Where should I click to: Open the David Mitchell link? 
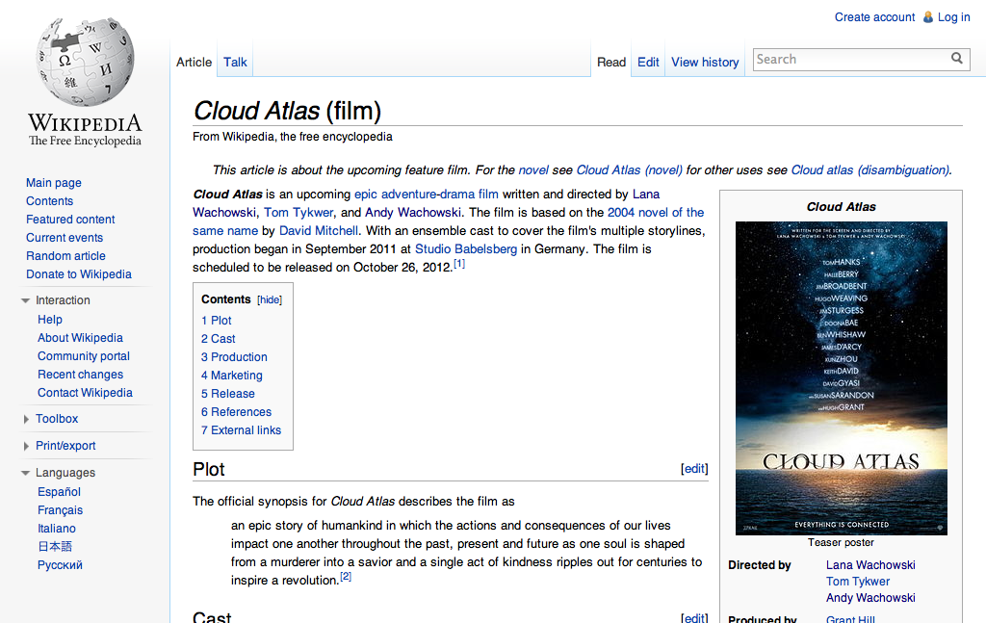[x=318, y=231]
